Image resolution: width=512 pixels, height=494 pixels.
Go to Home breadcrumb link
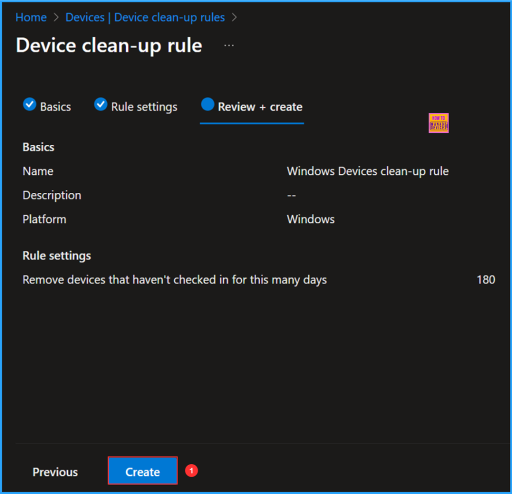[x=31, y=17]
